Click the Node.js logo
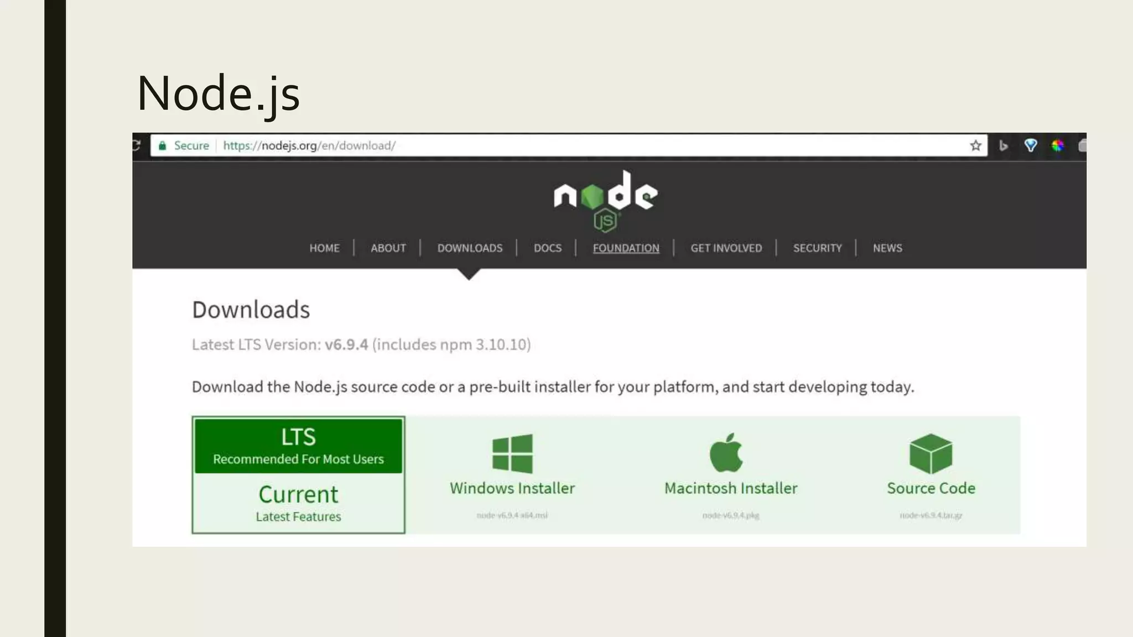The image size is (1133, 637). pyautogui.click(x=605, y=200)
